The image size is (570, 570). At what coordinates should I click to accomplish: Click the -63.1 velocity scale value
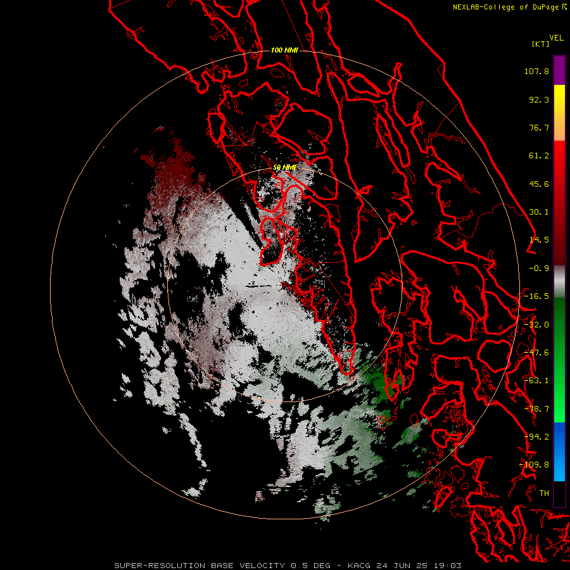tap(536, 381)
